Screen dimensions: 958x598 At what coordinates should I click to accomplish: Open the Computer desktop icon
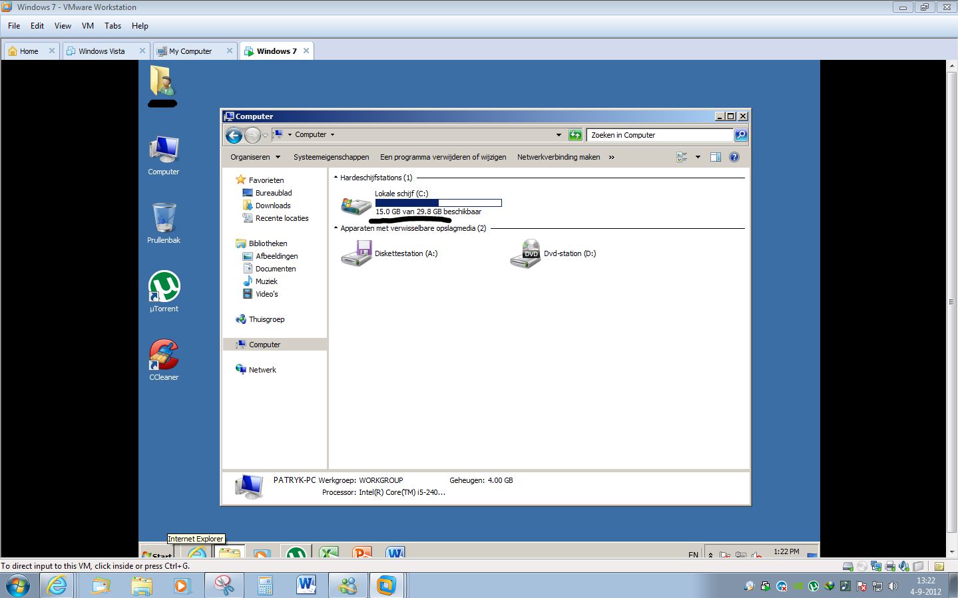[x=164, y=155]
